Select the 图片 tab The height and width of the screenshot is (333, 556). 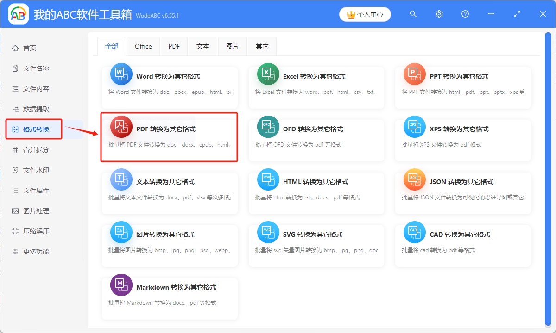click(x=233, y=46)
